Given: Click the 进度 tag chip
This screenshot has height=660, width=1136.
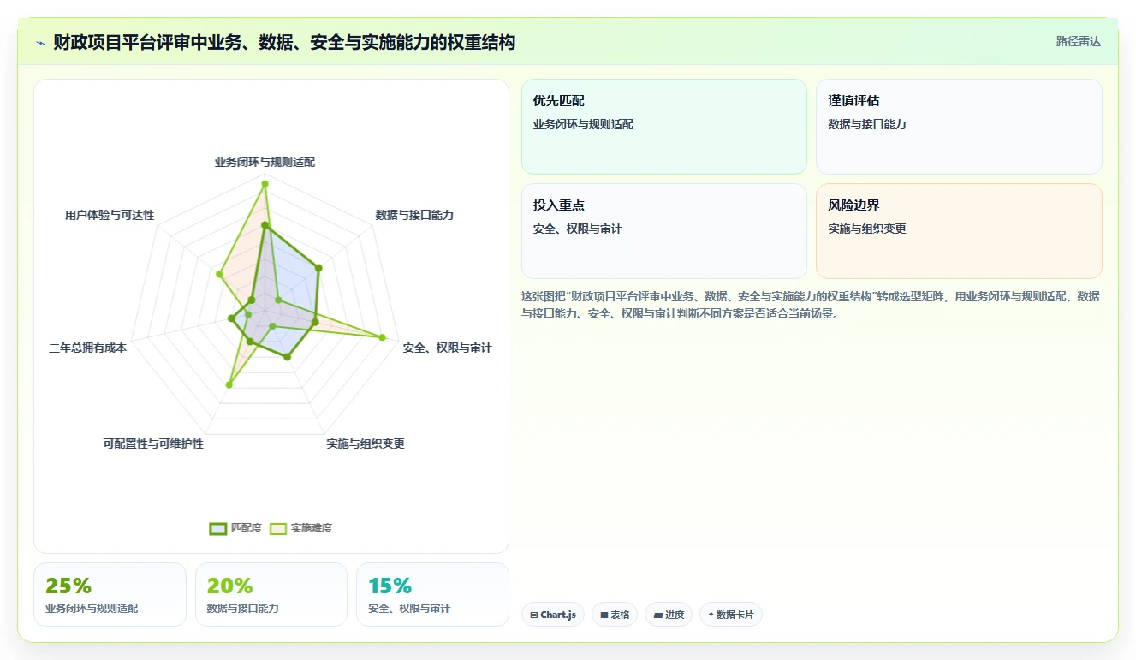Looking at the screenshot, I should coord(669,615).
